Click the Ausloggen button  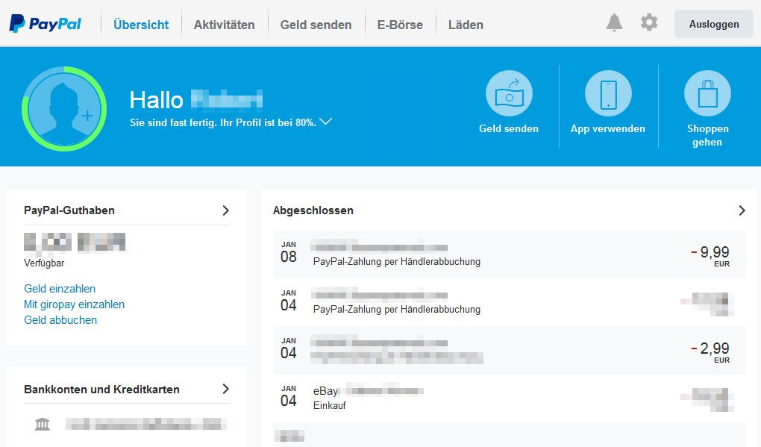click(x=714, y=24)
